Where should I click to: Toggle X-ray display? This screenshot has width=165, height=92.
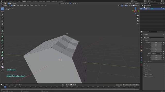click(130, 6)
